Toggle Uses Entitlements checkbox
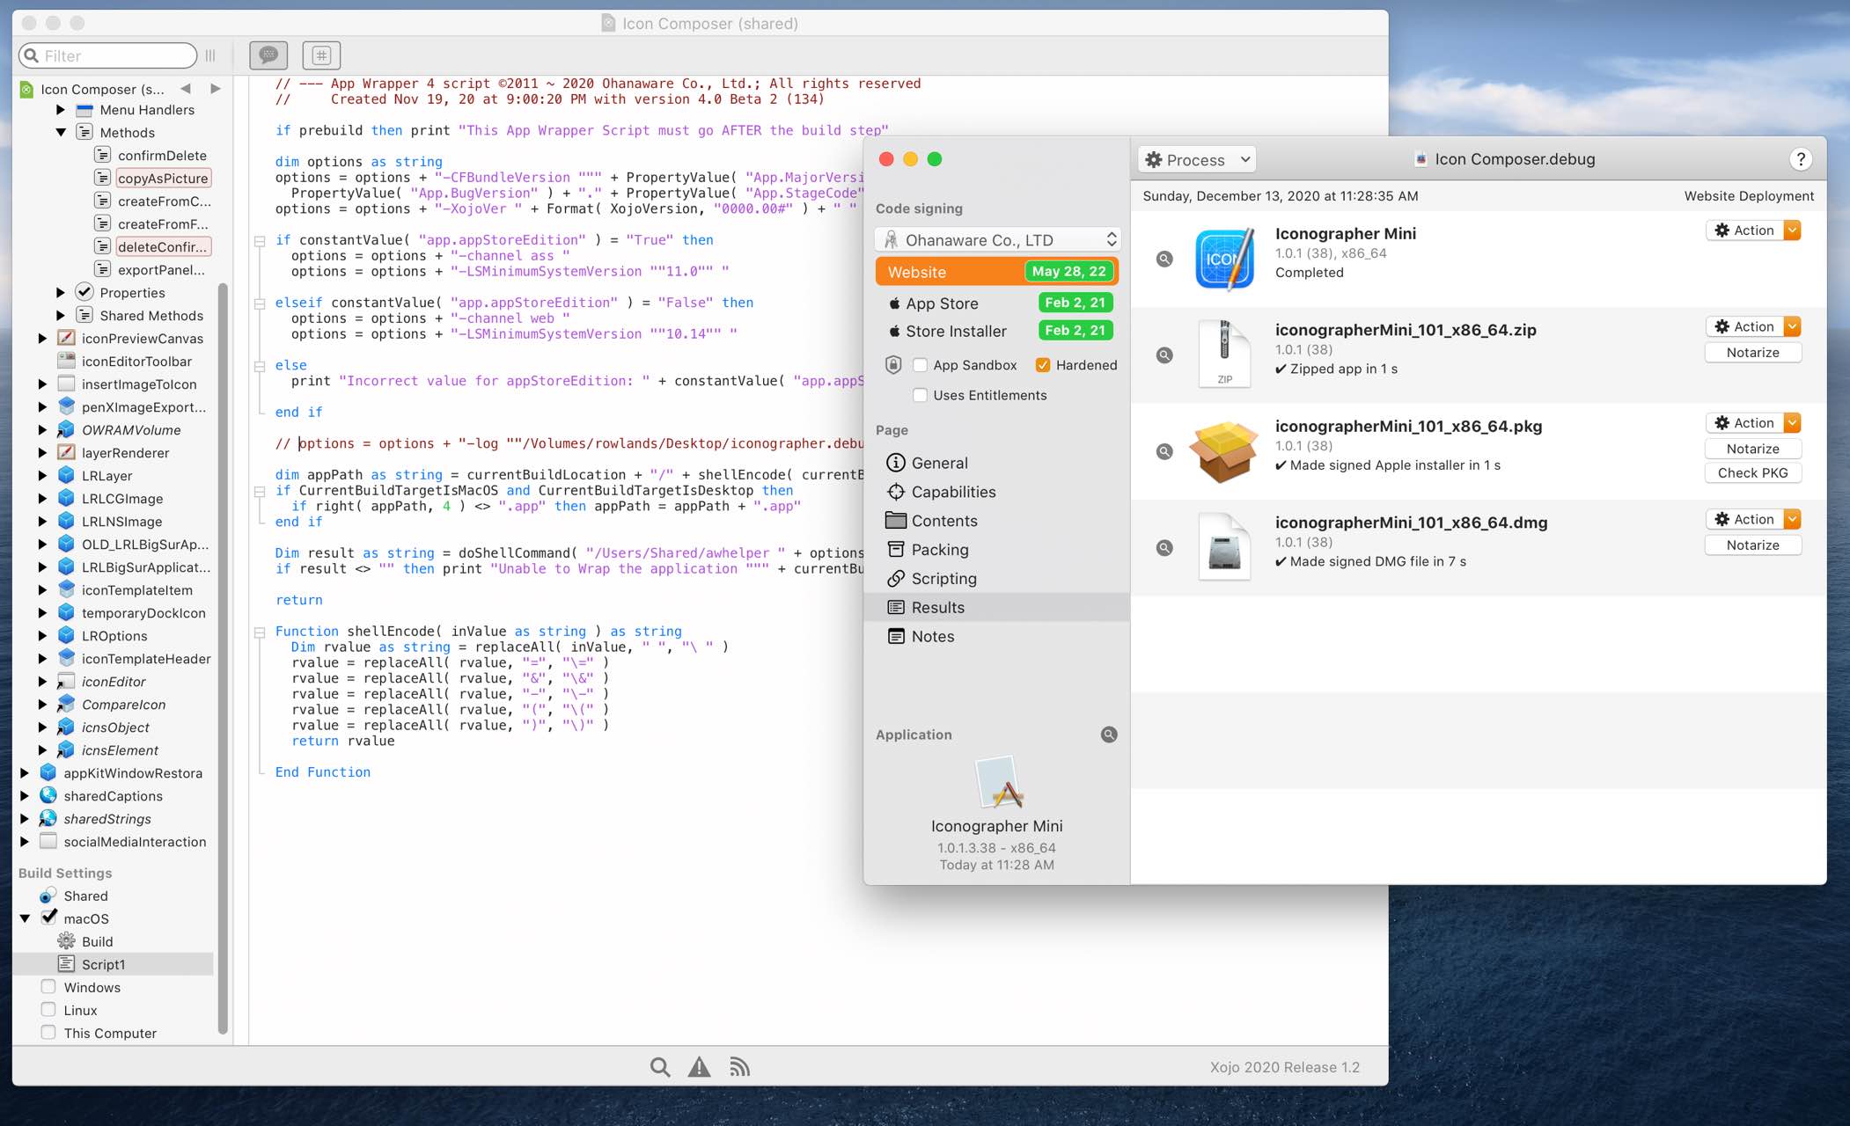This screenshot has width=1850, height=1126. (x=920, y=395)
